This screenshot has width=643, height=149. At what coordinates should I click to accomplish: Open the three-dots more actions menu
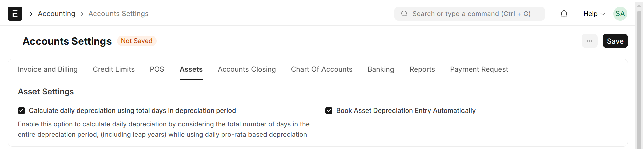click(x=589, y=41)
